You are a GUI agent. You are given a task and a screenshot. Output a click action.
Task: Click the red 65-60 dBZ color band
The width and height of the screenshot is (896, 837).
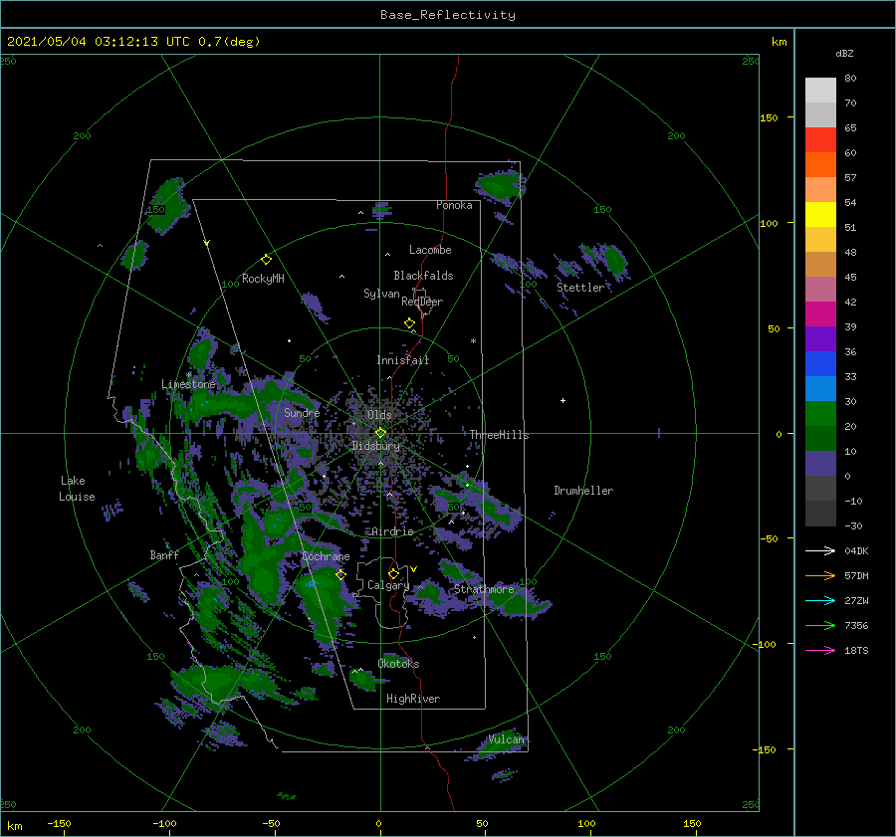point(820,140)
